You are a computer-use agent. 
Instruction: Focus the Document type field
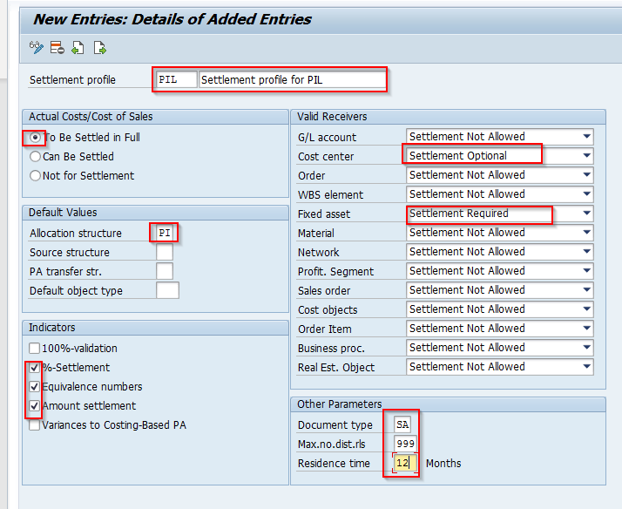[402, 424]
